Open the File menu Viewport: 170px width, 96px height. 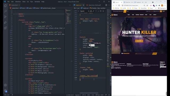[8, 2]
